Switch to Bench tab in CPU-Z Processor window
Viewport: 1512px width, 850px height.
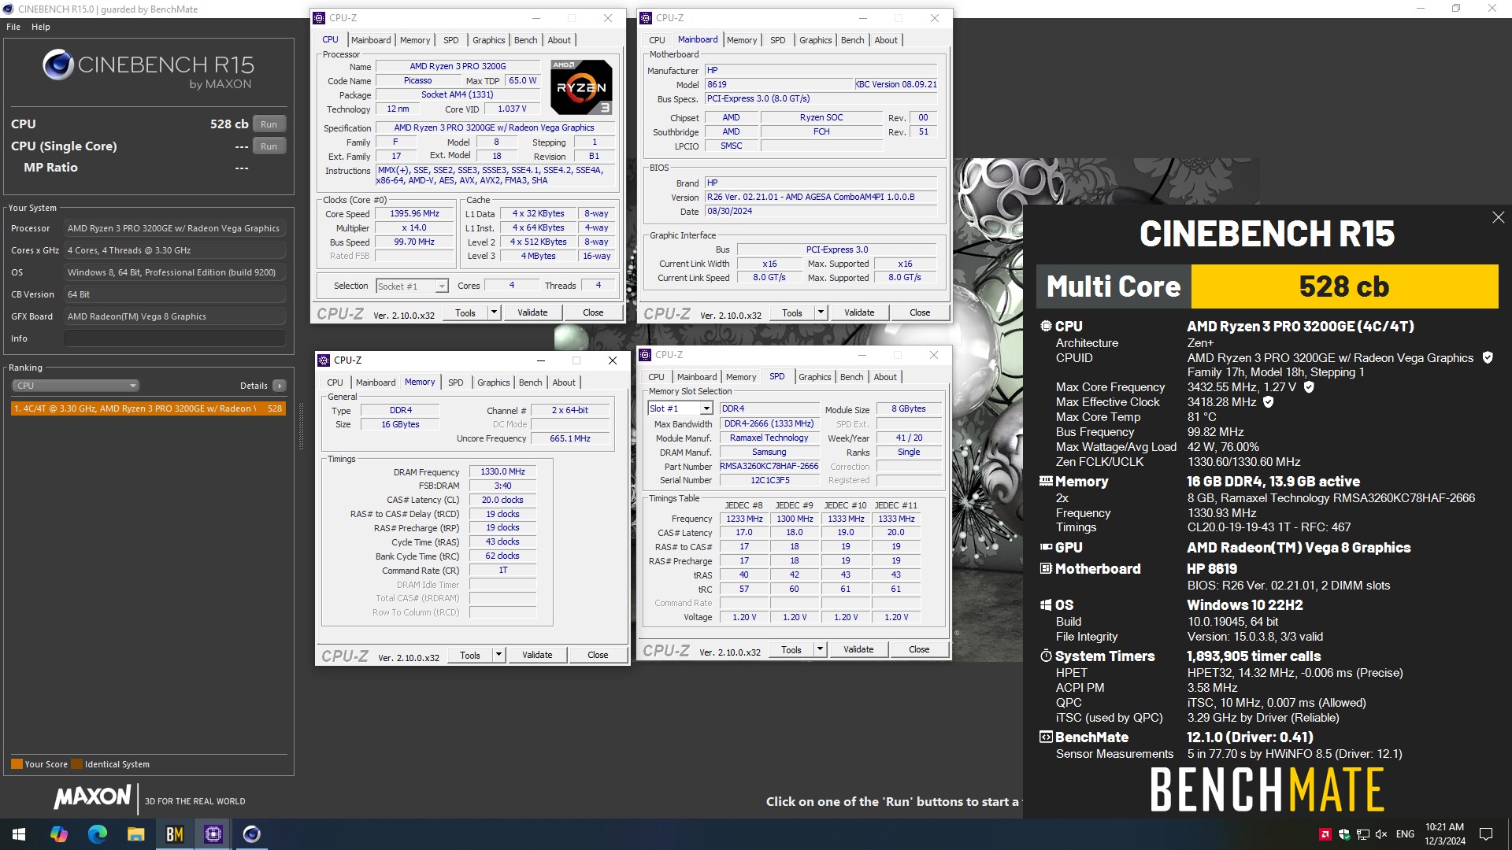click(x=526, y=40)
